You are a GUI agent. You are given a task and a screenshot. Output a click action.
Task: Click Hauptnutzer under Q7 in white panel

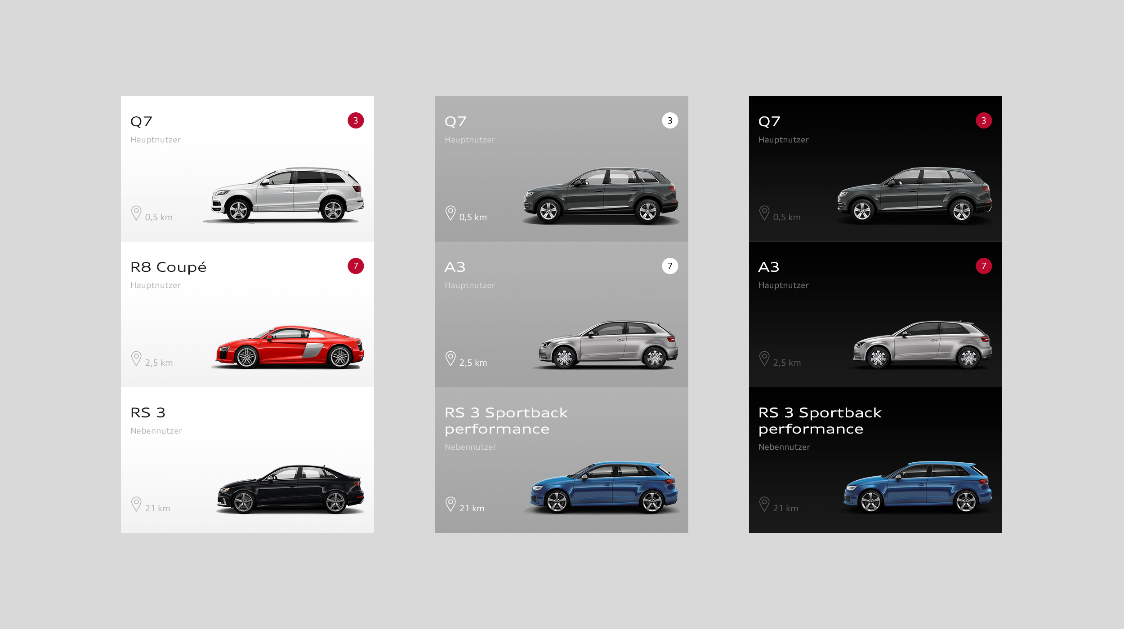[x=156, y=140]
